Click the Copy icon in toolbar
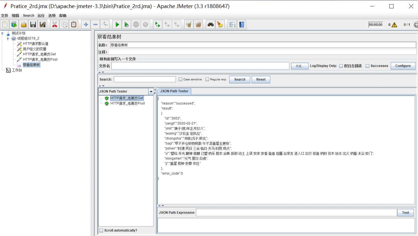 tap(64, 24)
